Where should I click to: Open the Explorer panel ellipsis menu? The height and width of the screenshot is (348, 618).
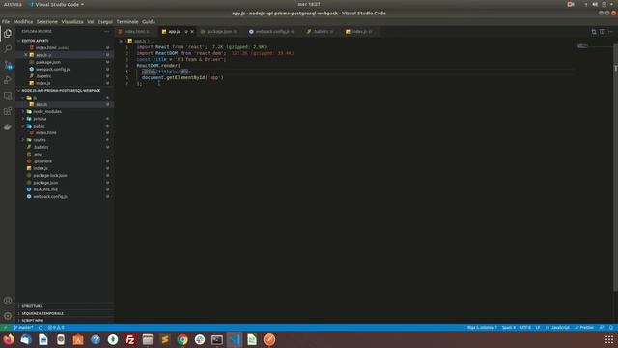[x=107, y=32]
